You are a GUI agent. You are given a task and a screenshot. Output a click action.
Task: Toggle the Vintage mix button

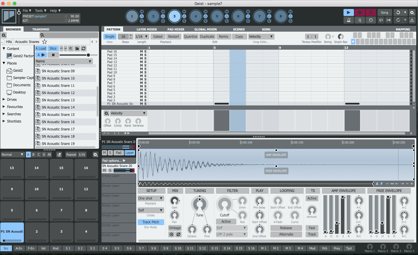click(x=175, y=228)
